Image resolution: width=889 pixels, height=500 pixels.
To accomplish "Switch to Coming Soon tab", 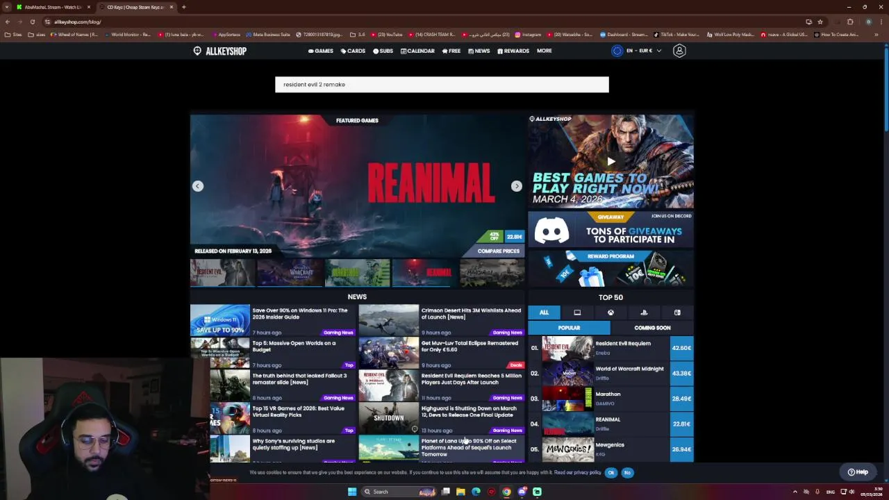I will pos(652,328).
